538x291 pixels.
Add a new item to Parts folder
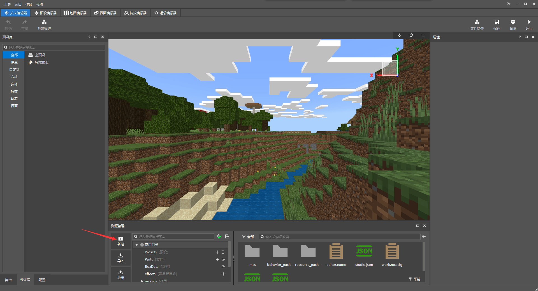click(218, 259)
